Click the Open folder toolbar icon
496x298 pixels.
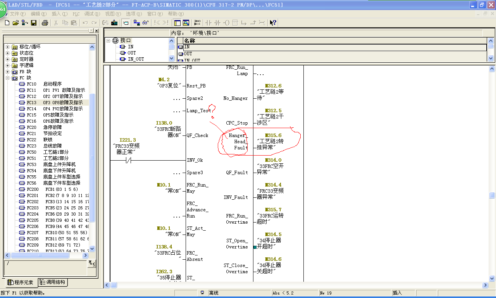click(16, 23)
